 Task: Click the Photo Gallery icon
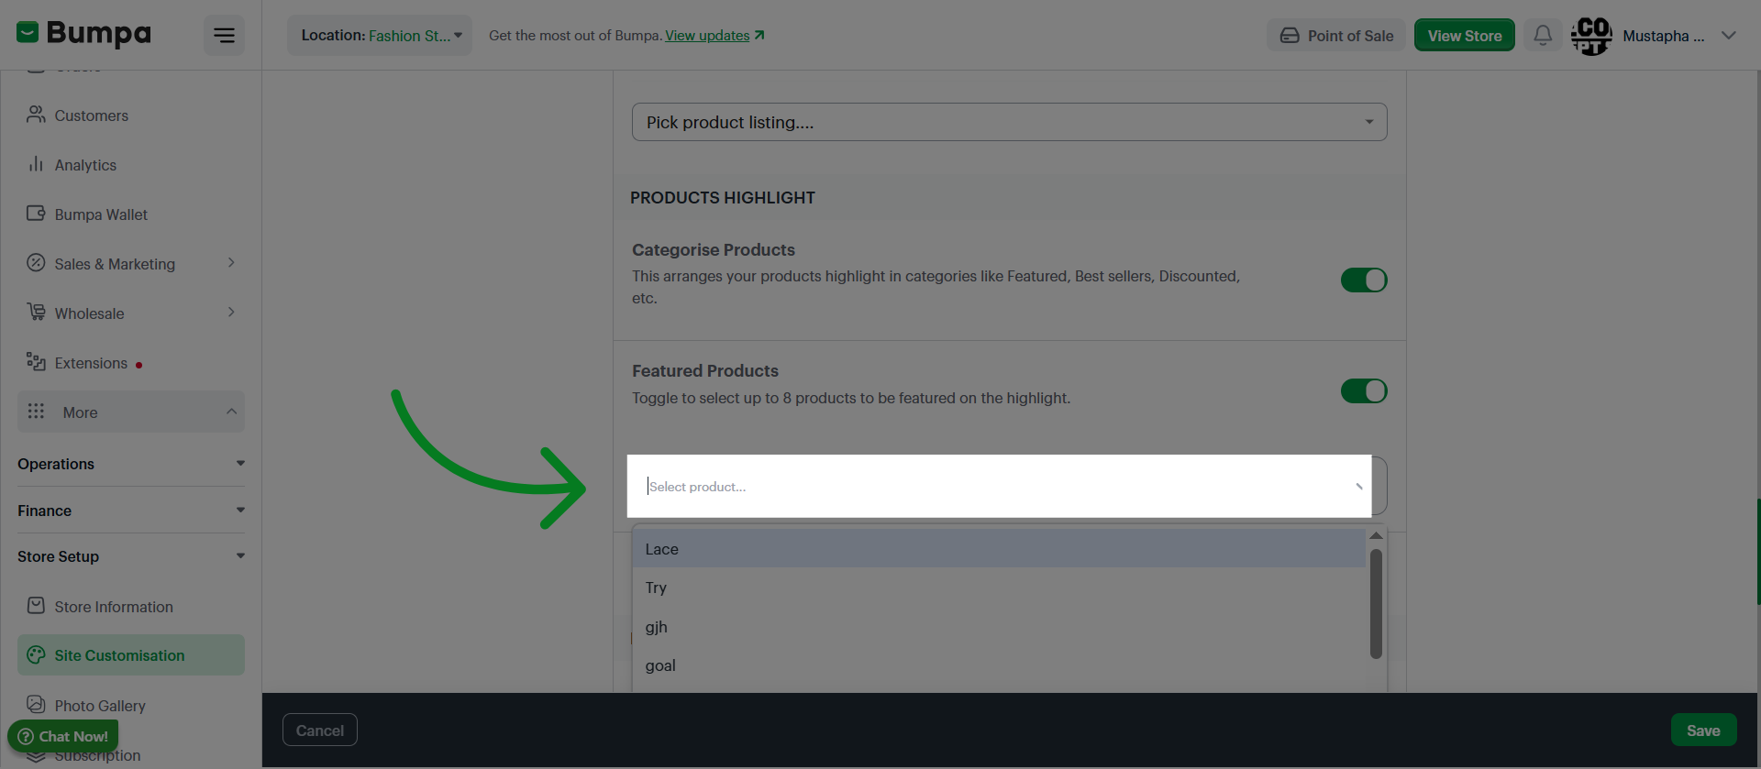[36, 704]
